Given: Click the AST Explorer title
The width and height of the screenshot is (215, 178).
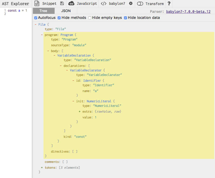Looking at the screenshot, I should tap(16, 4).
